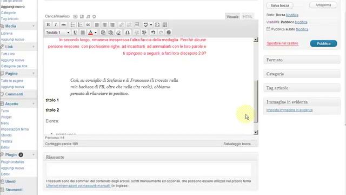Image resolution: width=346 pixels, height=195 pixels.
Task: Expand the Categorie panel
Action: [x=302, y=74]
